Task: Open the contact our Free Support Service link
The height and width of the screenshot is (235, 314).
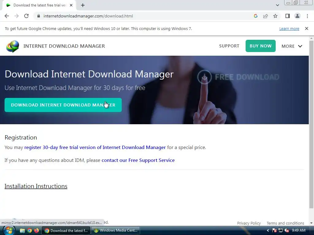Action: pyautogui.click(x=138, y=160)
